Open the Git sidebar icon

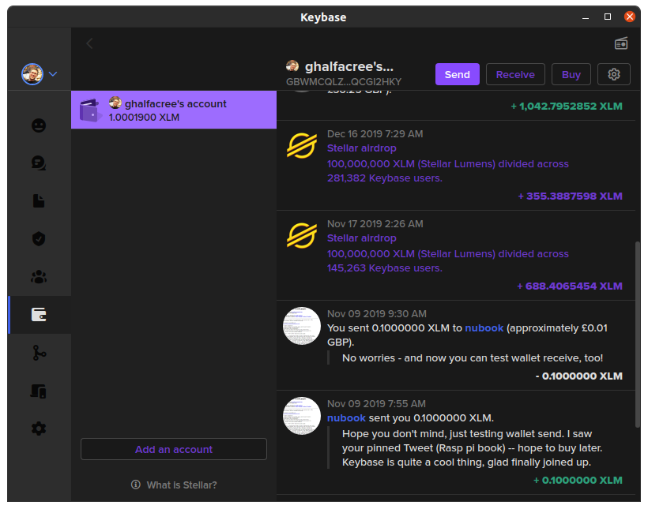coord(39,353)
